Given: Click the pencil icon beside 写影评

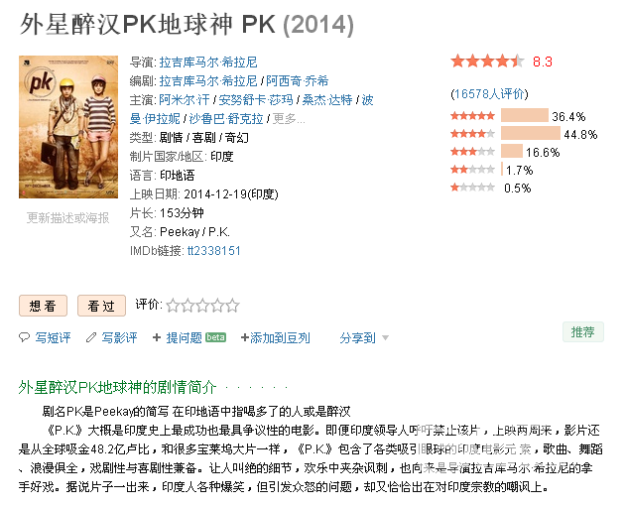Looking at the screenshot, I should tap(91, 337).
